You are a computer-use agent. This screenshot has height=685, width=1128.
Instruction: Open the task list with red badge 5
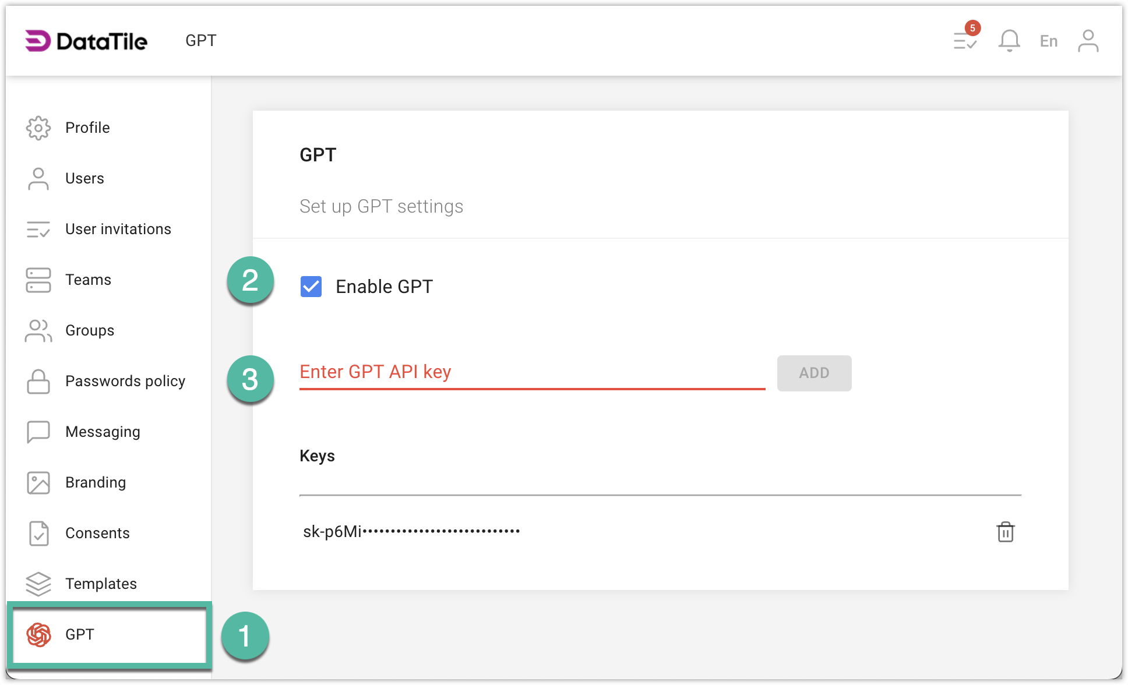pyautogui.click(x=964, y=41)
